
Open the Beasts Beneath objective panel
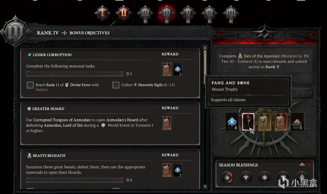tap(110, 169)
